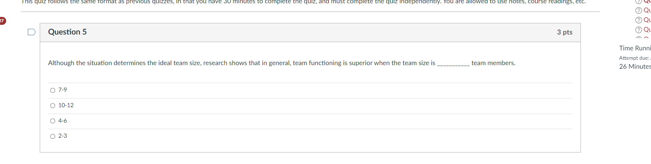
Task: Select the 10-12 radio button
Action: tap(53, 106)
